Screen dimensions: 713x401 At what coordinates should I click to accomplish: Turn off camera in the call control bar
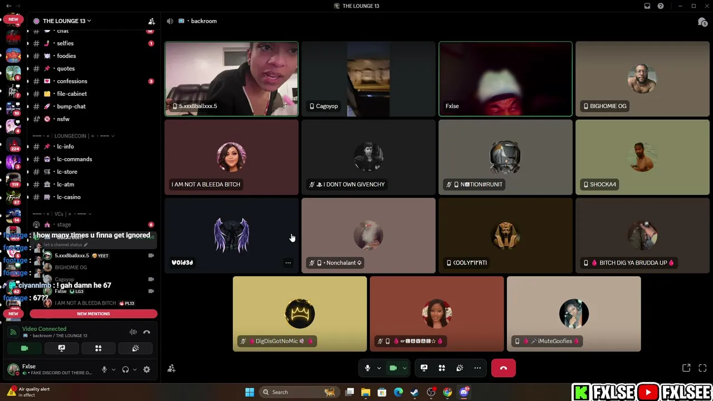(393, 368)
